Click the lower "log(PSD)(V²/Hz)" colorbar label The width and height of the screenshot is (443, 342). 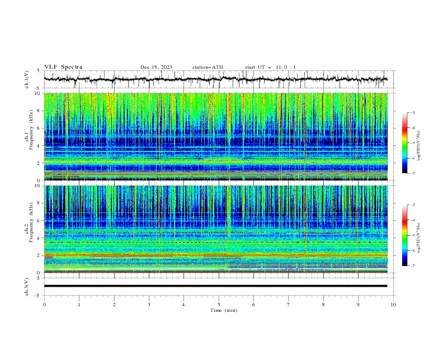pos(418,237)
